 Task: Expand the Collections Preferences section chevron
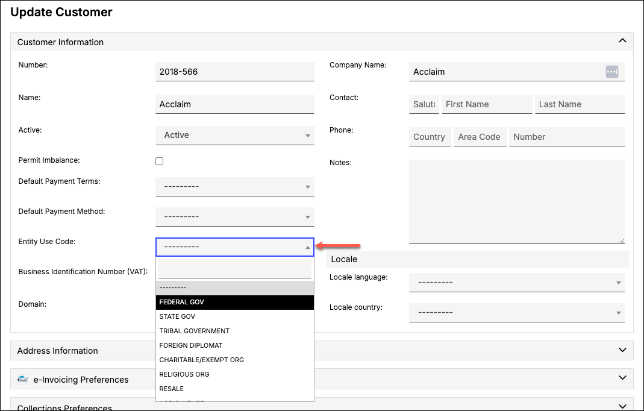click(x=622, y=406)
